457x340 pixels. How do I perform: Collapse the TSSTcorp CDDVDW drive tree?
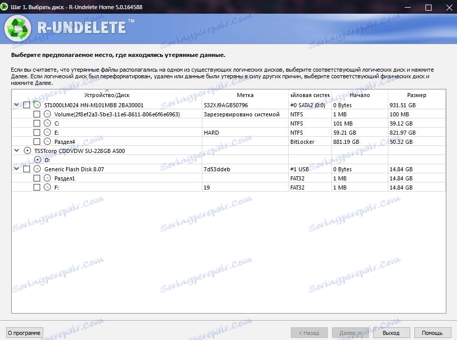coord(17,150)
